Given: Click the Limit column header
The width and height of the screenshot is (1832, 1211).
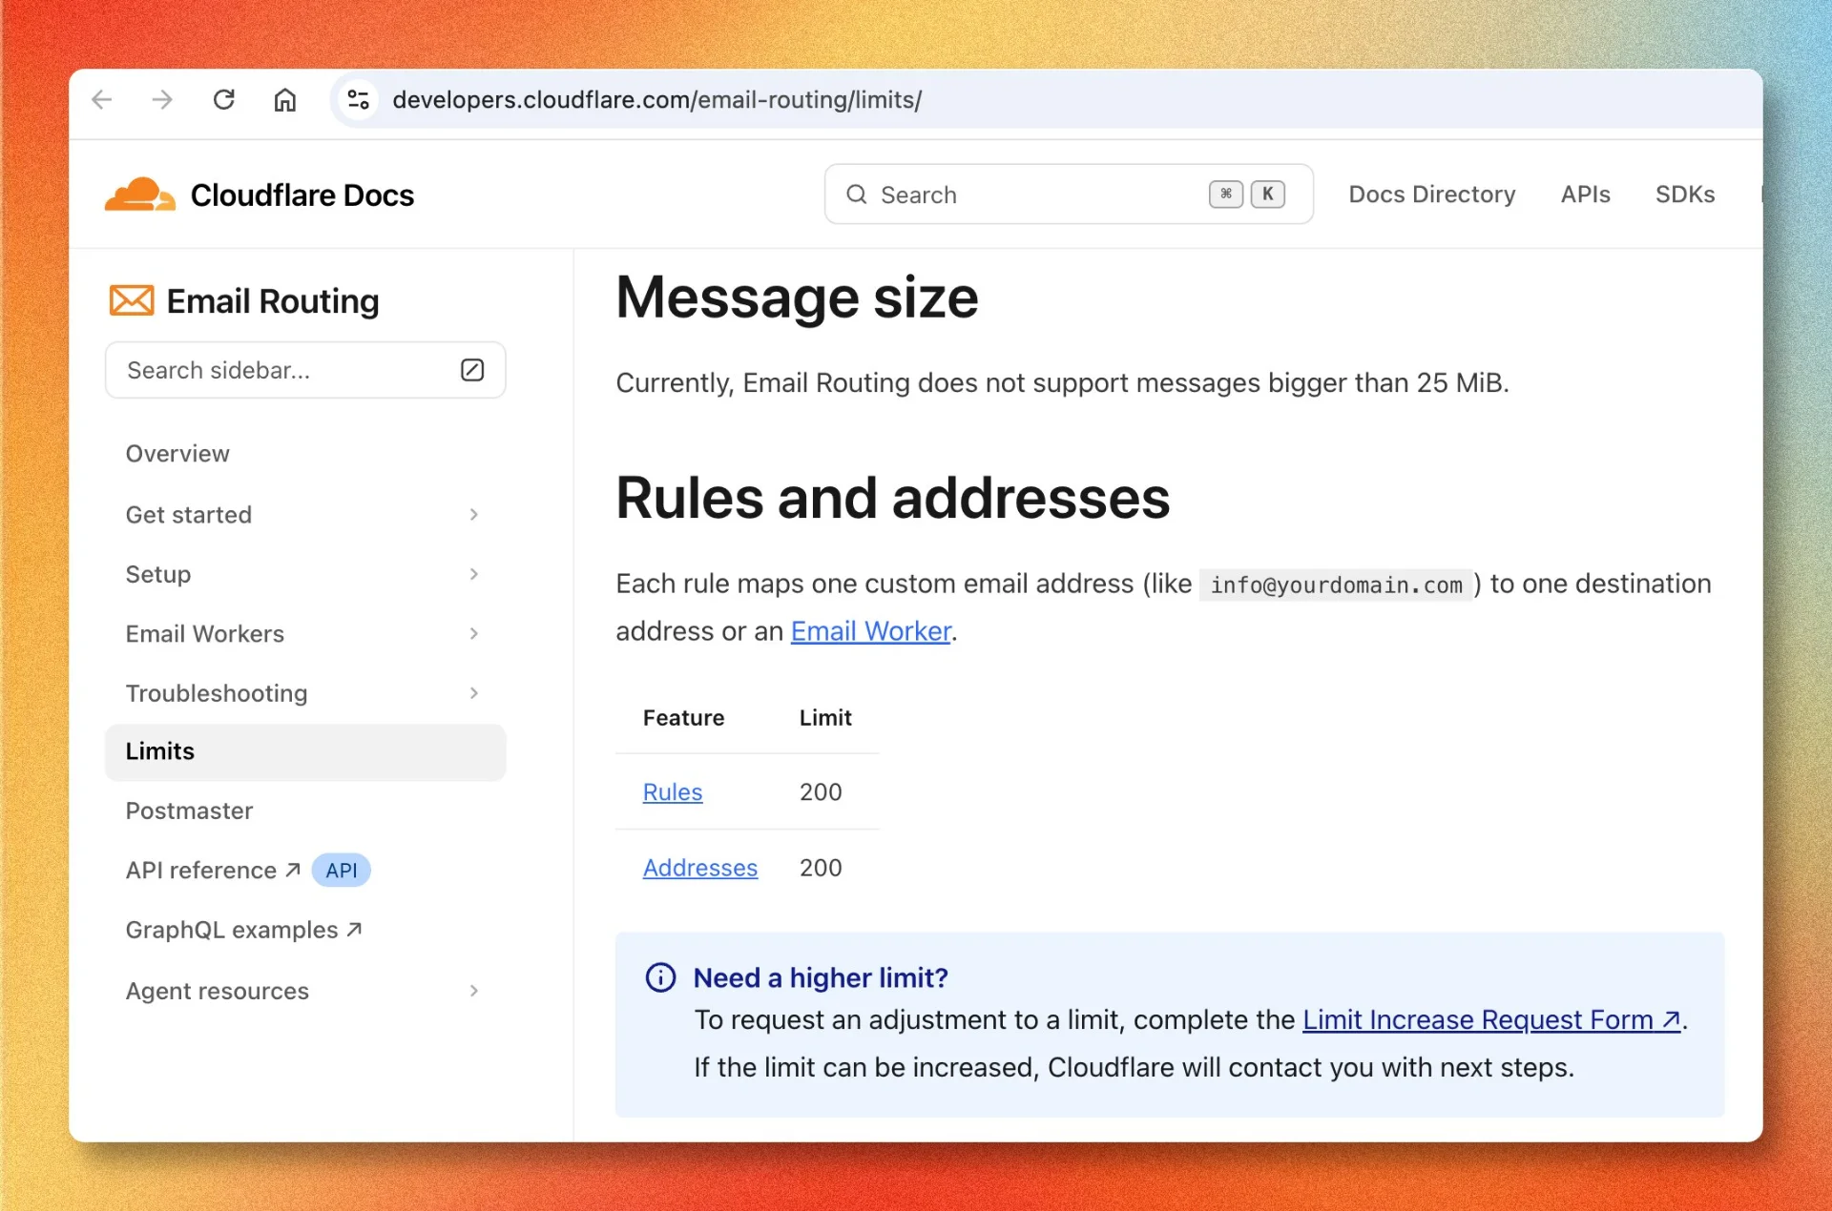Looking at the screenshot, I should tap(825, 718).
